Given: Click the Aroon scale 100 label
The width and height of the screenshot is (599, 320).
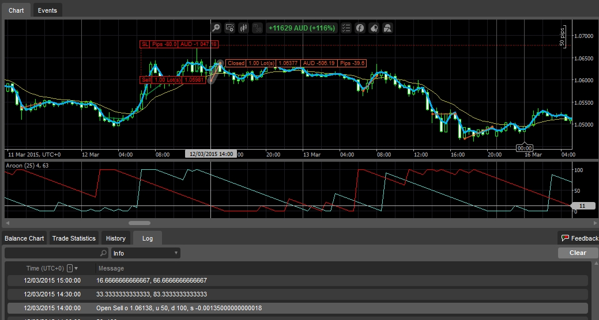Looking at the screenshot, I should point(579,170).
